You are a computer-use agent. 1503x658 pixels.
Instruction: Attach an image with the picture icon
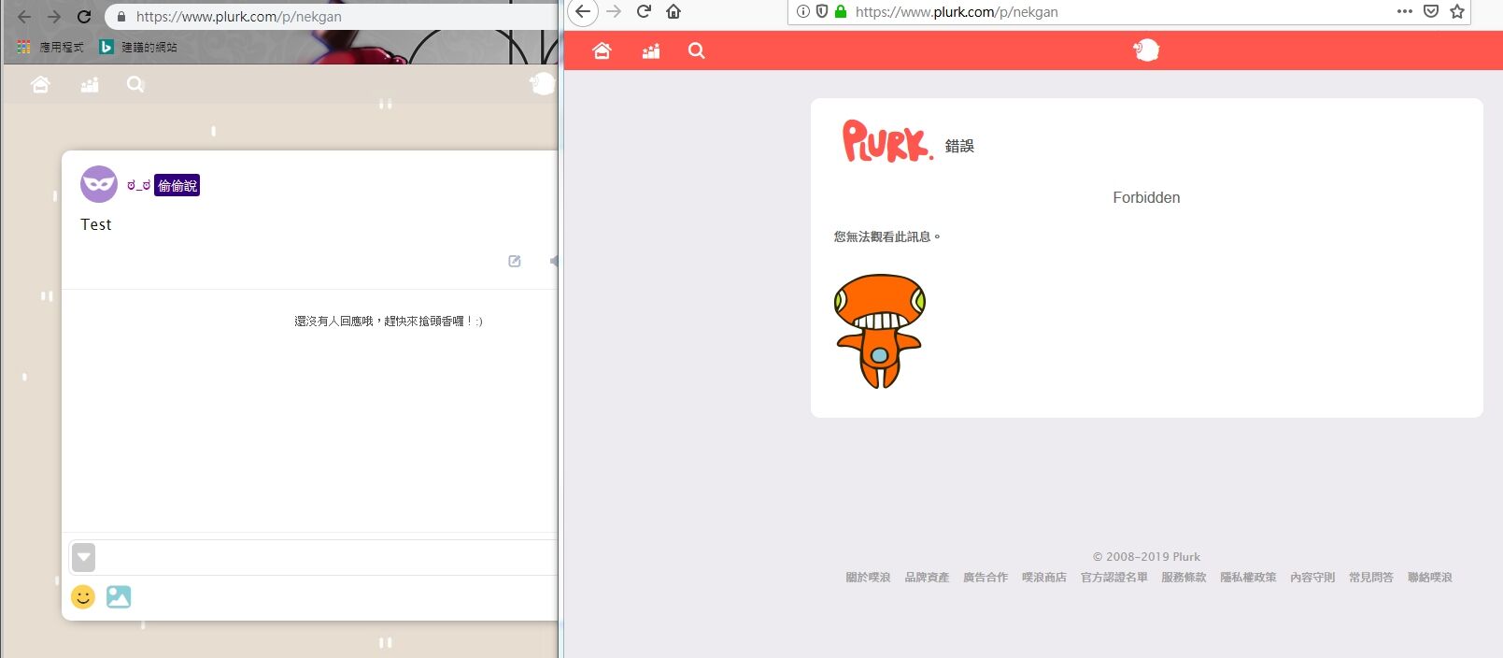click(119, 596)
